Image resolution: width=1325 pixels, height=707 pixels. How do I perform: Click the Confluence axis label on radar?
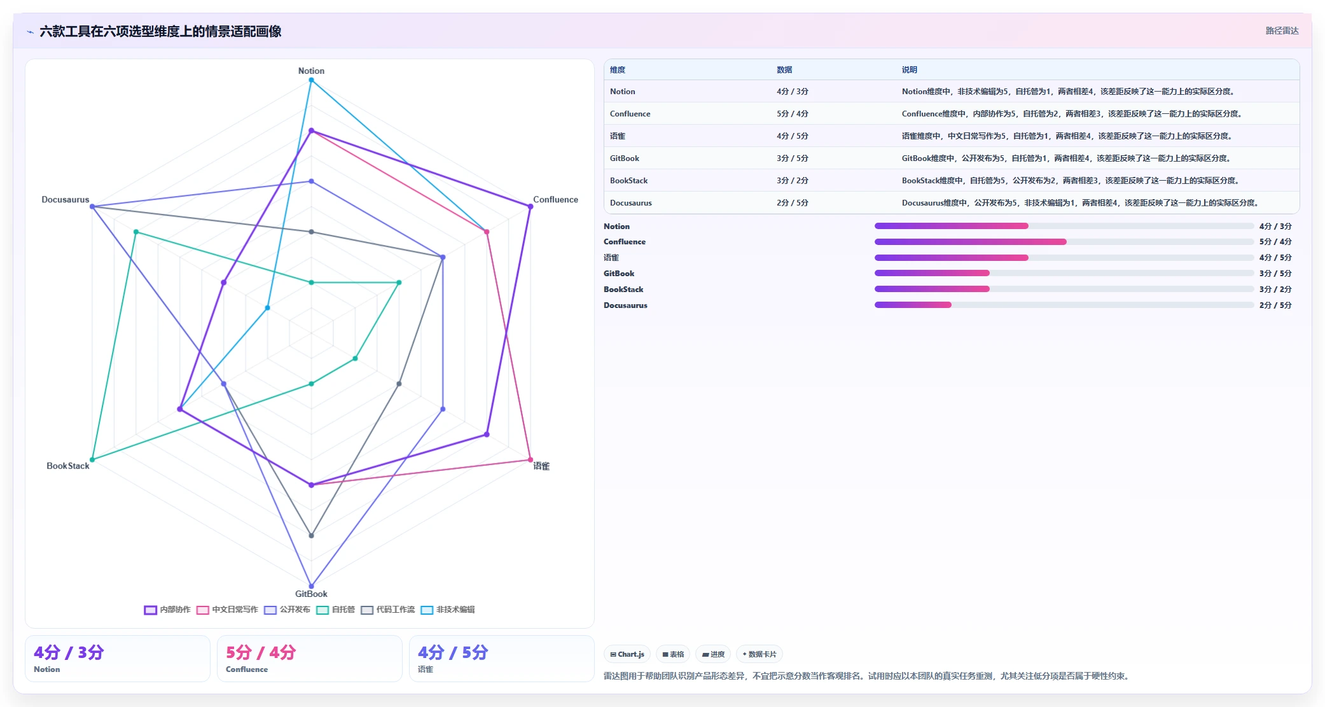[555, 199]
